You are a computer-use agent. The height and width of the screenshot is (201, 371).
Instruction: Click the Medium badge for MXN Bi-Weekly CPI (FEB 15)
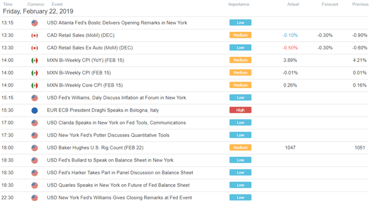241,73
